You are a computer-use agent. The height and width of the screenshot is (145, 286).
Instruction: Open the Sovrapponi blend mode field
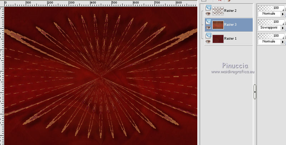pyautogui.click(x=269, y=27)
